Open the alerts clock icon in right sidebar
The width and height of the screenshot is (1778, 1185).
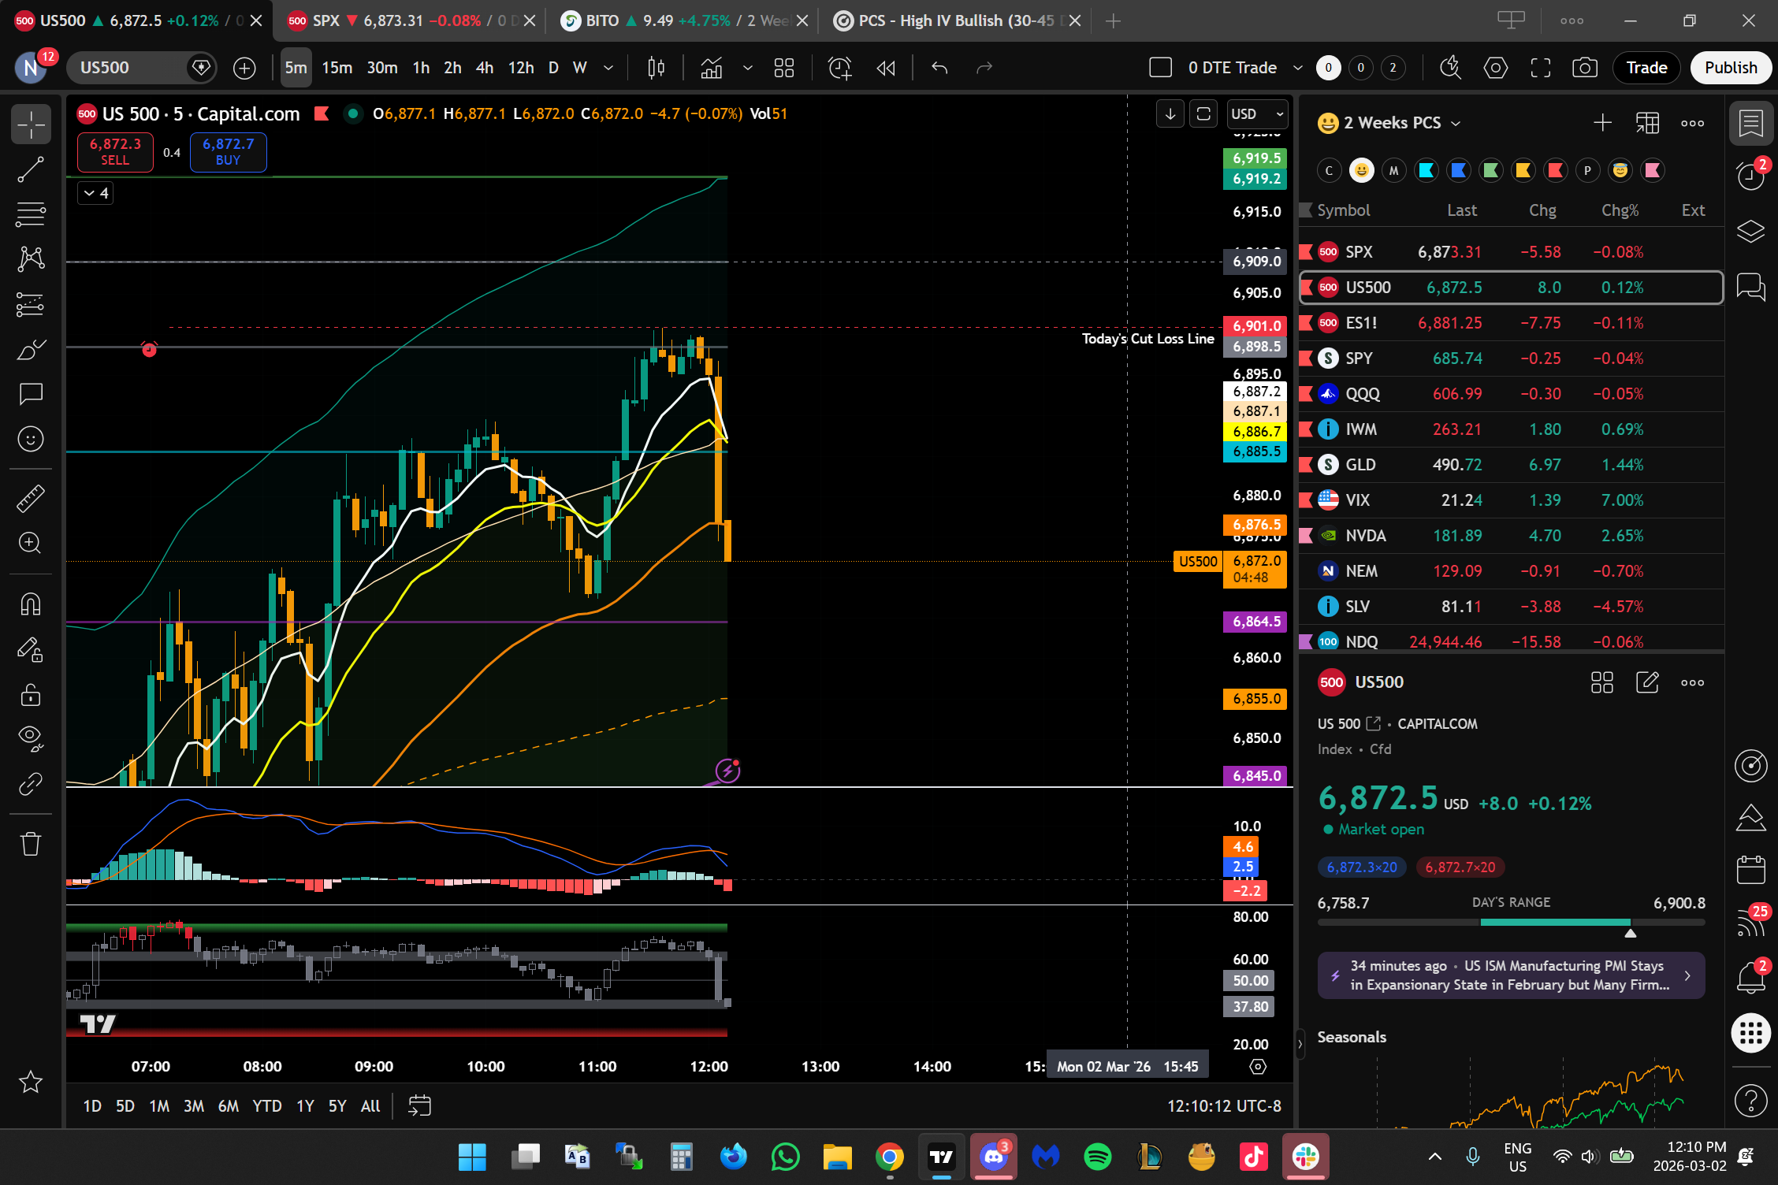pos(1750,176)
